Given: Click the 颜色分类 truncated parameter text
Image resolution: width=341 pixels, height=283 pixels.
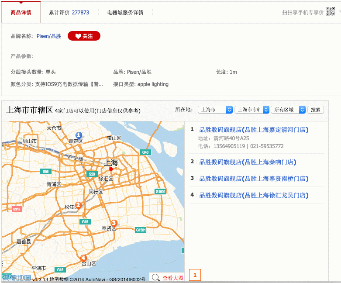Looking at the screenshot, I should 57,84.
